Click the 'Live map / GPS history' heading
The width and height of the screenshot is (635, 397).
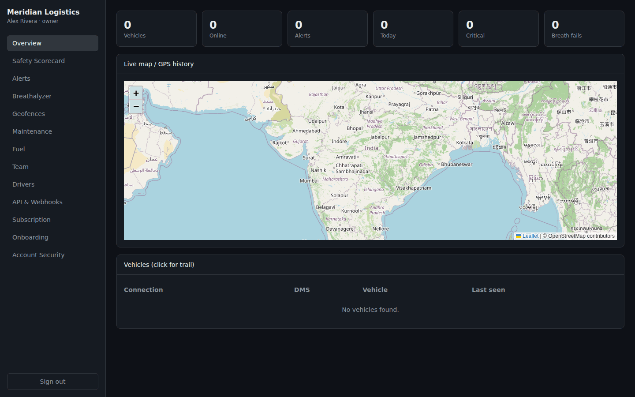(159, 64)
